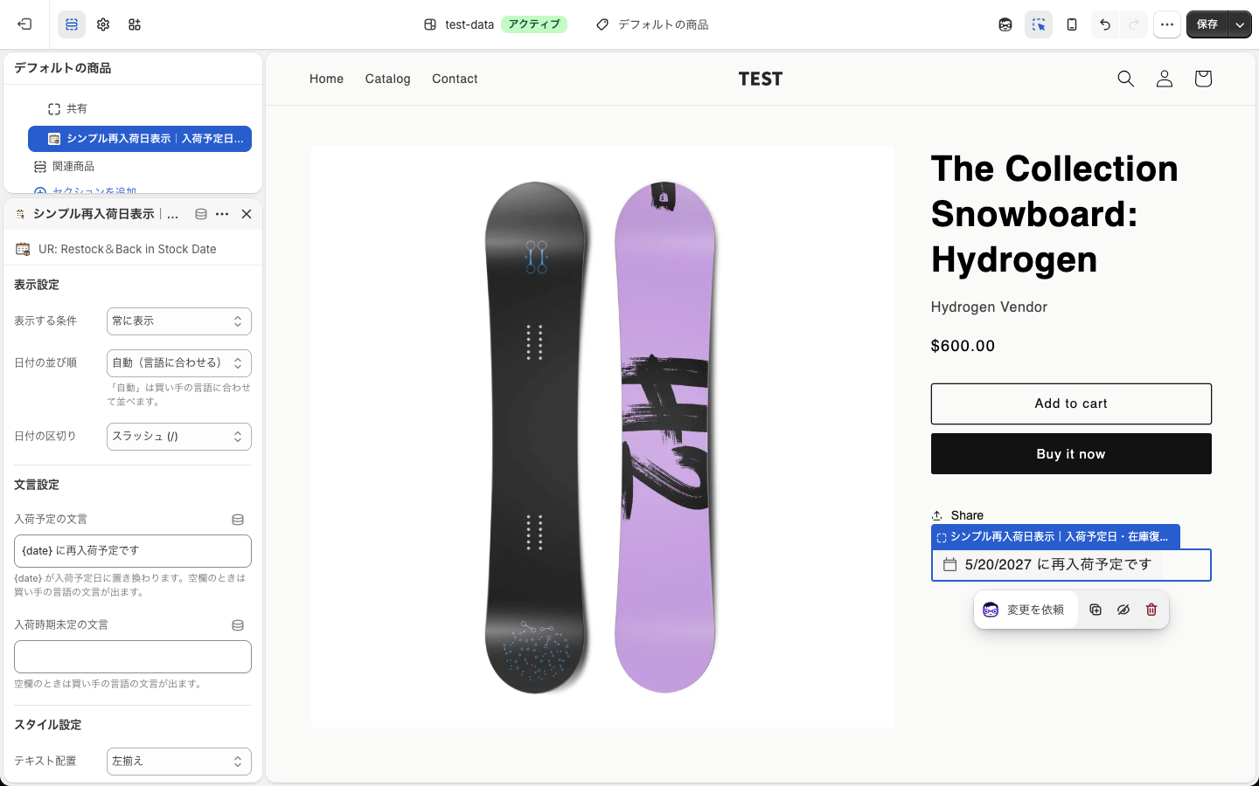
Task: Click the 保存 save button
Action: pyautogui.click(x=1207, y=24)
